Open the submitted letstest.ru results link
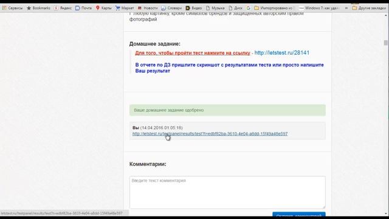Viewport: 389px width, 219px height. [x=210, y=134]
